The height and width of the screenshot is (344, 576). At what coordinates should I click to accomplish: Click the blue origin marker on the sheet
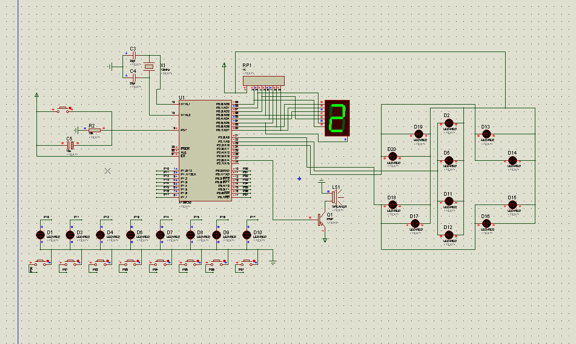click(299, 179)
